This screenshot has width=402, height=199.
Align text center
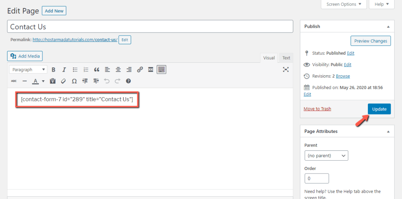(118, 70)
